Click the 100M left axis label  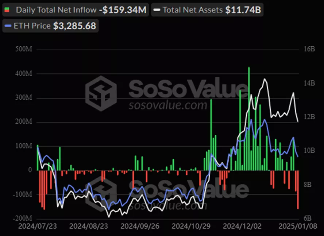(24, 146)
